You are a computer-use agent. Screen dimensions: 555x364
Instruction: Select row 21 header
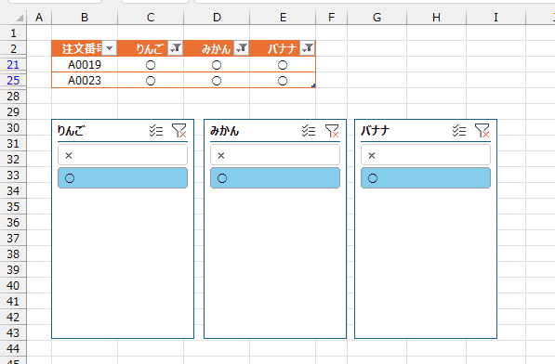(13, 65)
